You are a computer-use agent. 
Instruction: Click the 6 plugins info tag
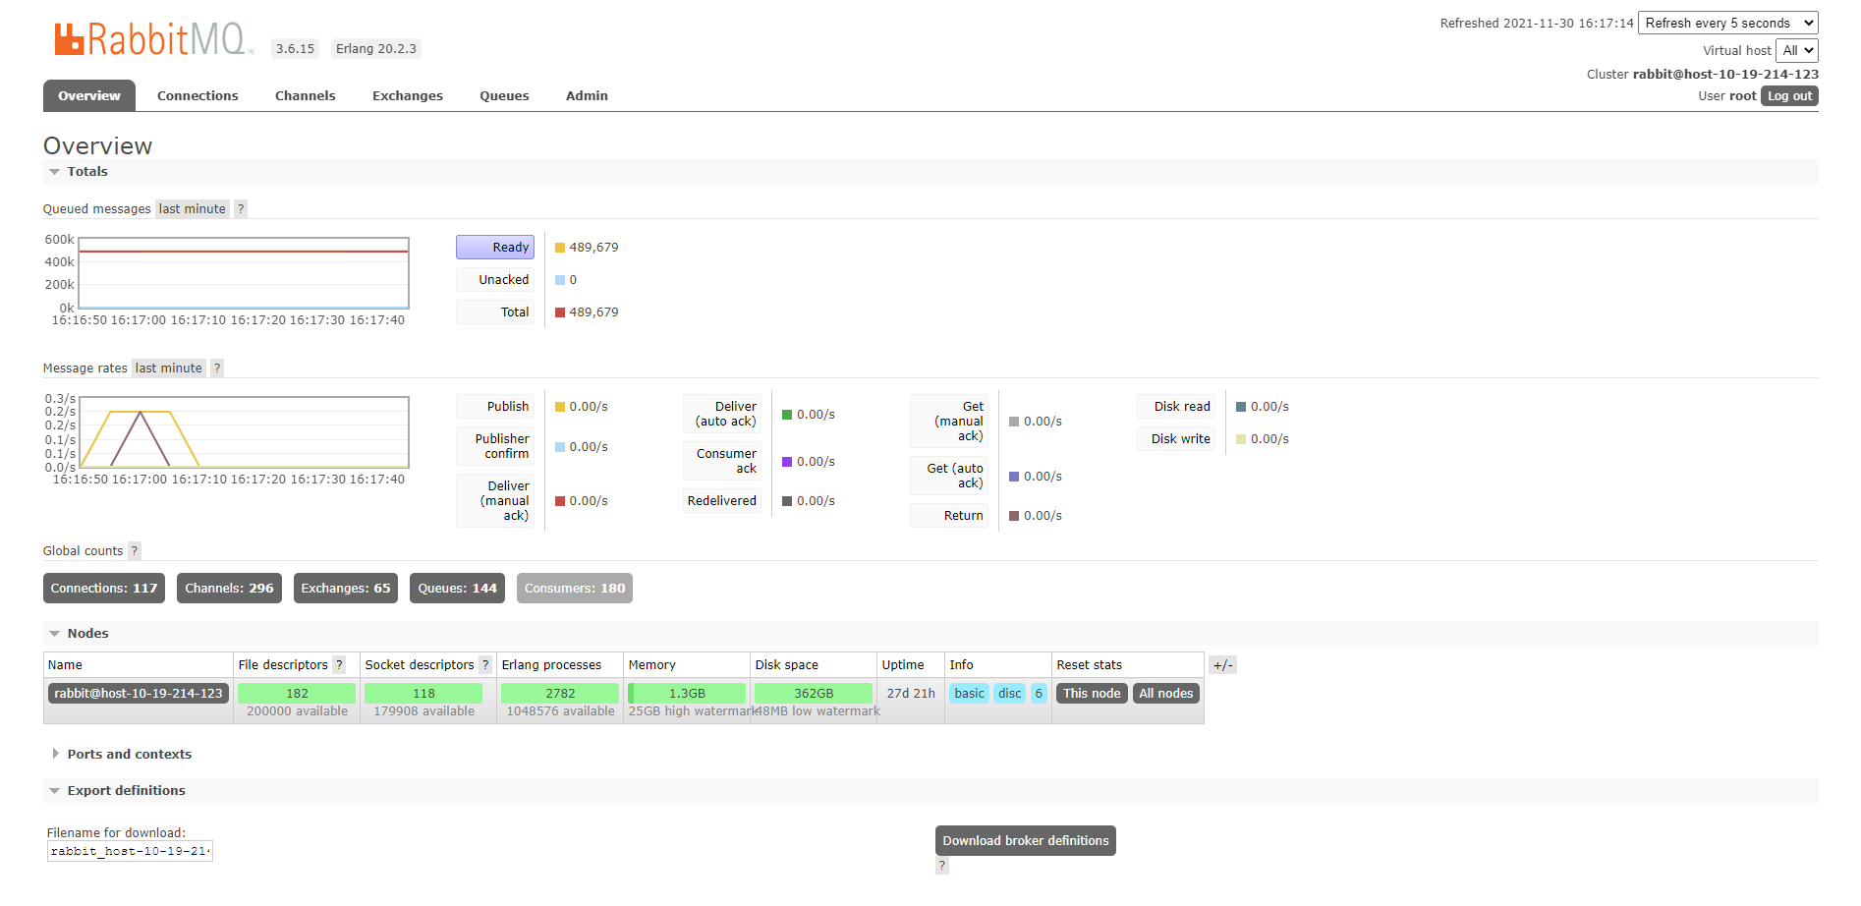1039,694
